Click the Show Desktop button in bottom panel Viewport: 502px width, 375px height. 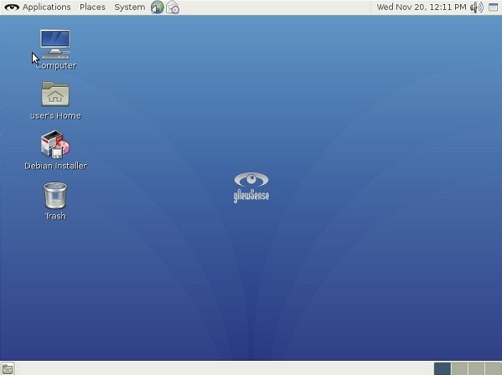tap(8, 368)
